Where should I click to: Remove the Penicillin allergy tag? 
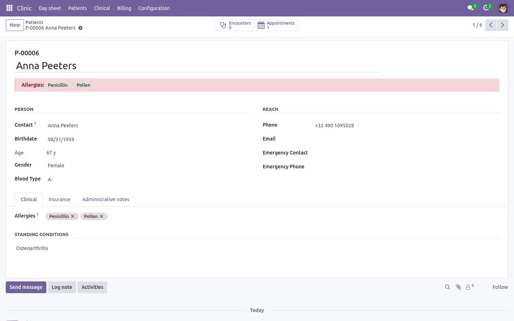click(72, 216)
